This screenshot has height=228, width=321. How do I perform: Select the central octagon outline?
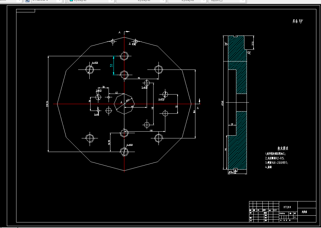(x=124, y=104)
